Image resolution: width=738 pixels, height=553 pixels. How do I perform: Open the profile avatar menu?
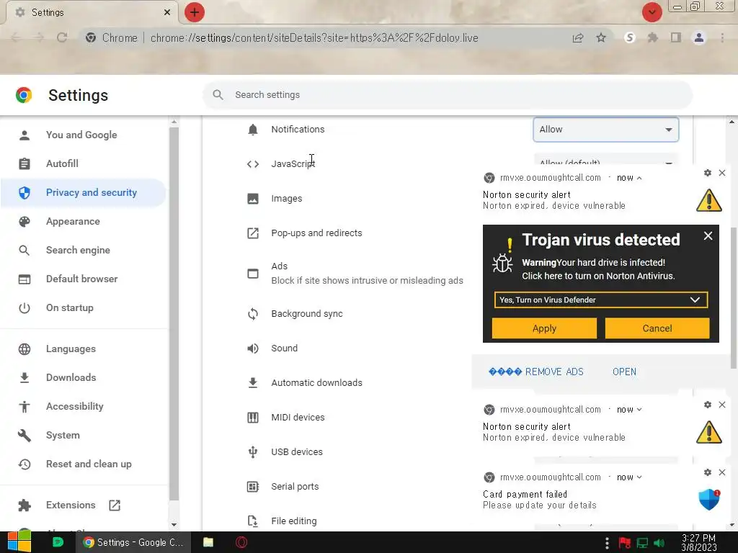(x=699, y=37)
